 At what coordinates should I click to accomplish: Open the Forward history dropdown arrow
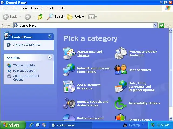coord(34,17)
